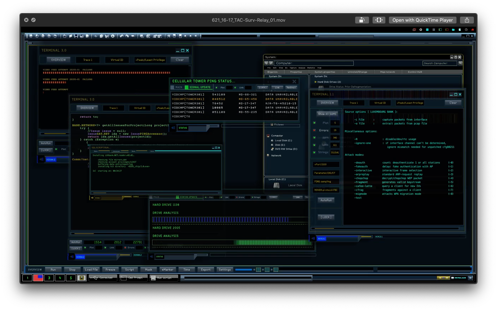Click the Run button in bottom bar
Image resolution: width=497 pixels, height=310 pixels.
click(x=53, y=269)
